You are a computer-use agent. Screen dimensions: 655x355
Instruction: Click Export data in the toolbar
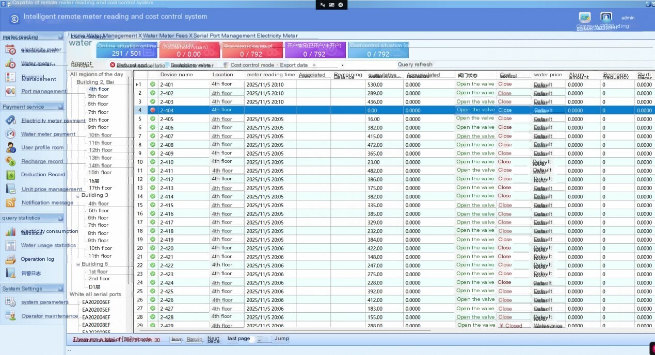coord(294,65)
